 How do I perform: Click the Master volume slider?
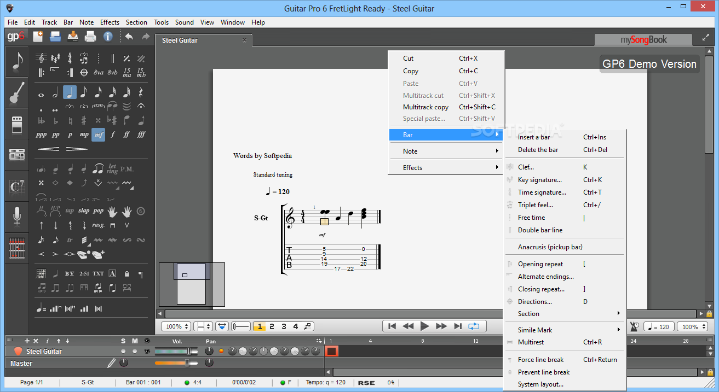(x=176, y=363)
